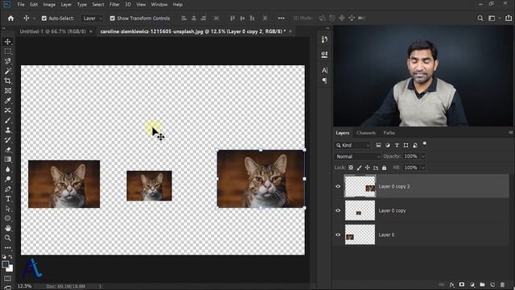Align horizontal centers in options bar
Image resolution: width=515 pixels, height=290 pixels.
194,19
